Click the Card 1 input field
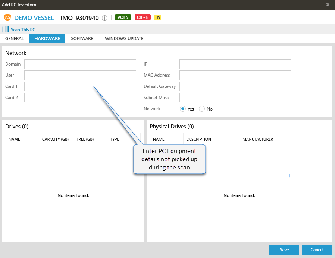 [80, 86]
